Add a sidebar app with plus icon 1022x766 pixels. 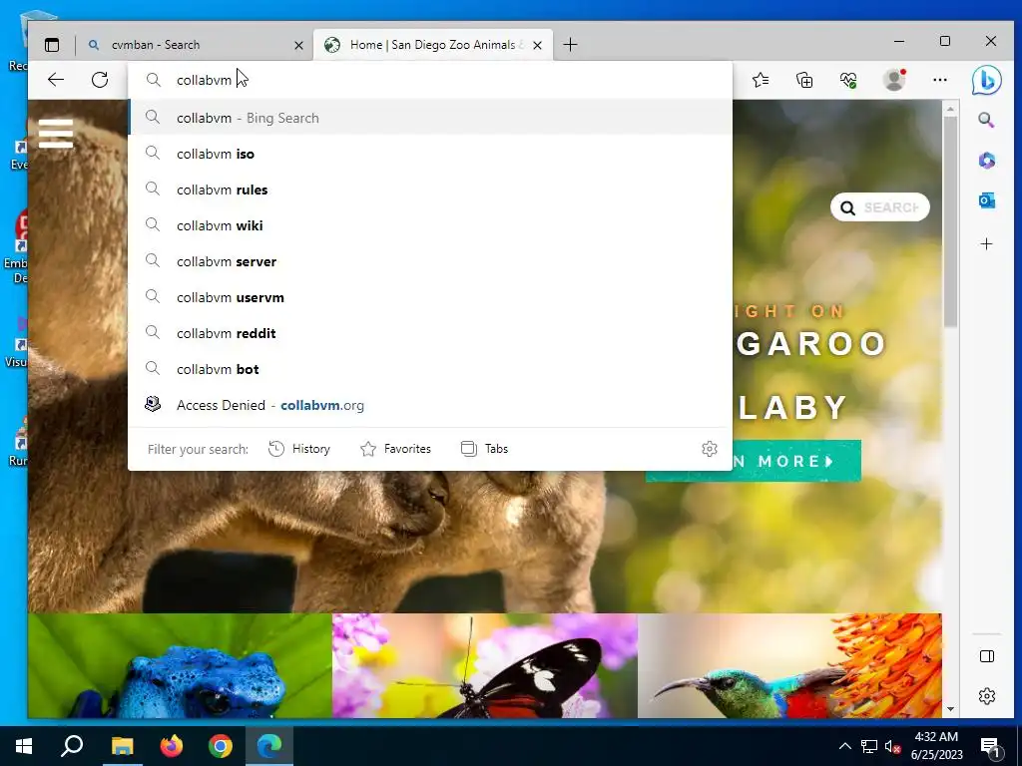[987, 243]
